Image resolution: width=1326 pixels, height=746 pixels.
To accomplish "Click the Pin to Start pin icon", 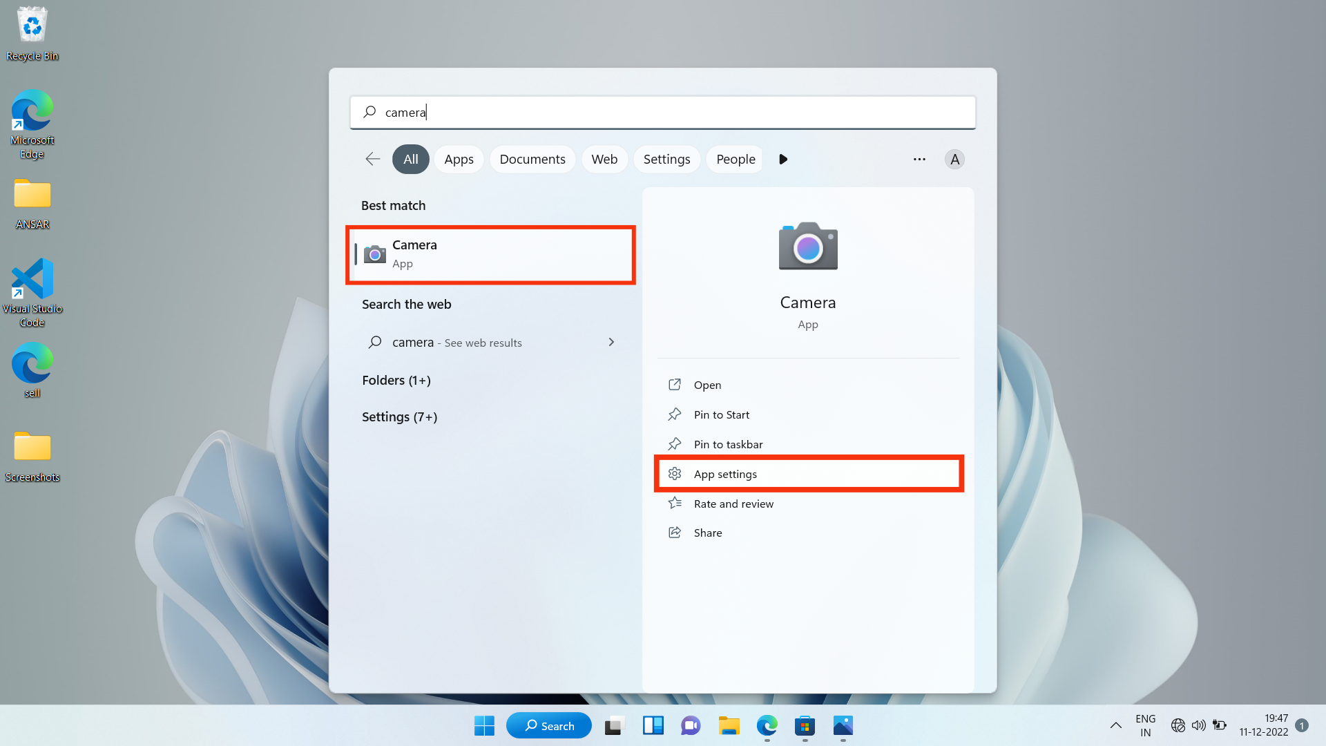I will (x=675, y=414).
